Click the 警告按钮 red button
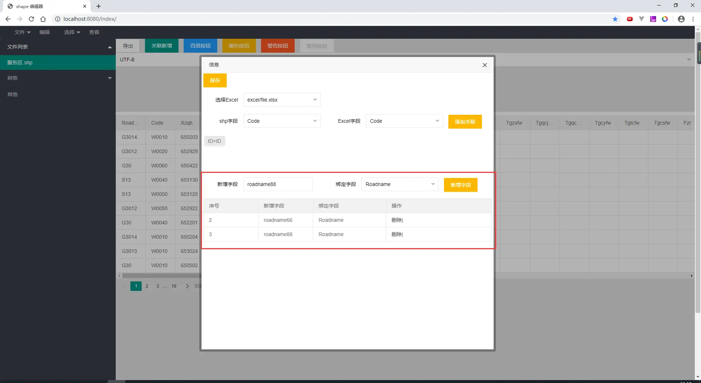Screen dimensions: 701x383 coord(278,46)
